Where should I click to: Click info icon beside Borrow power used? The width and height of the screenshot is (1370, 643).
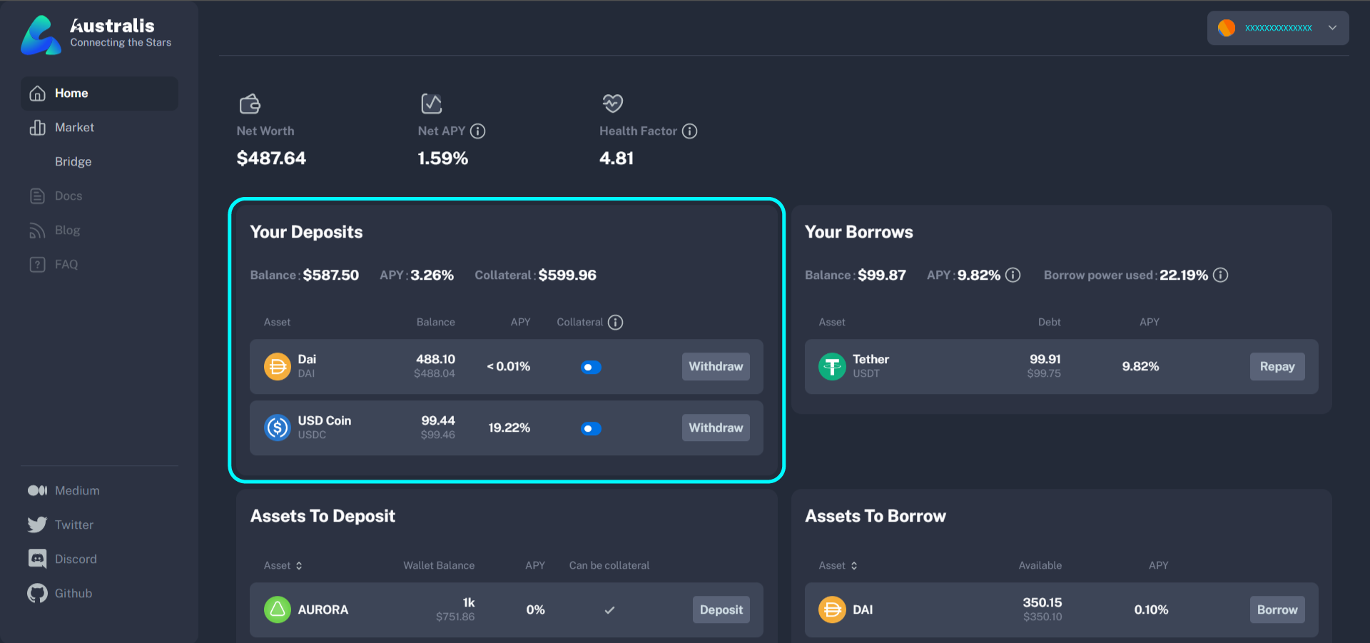pos(1221,275)
